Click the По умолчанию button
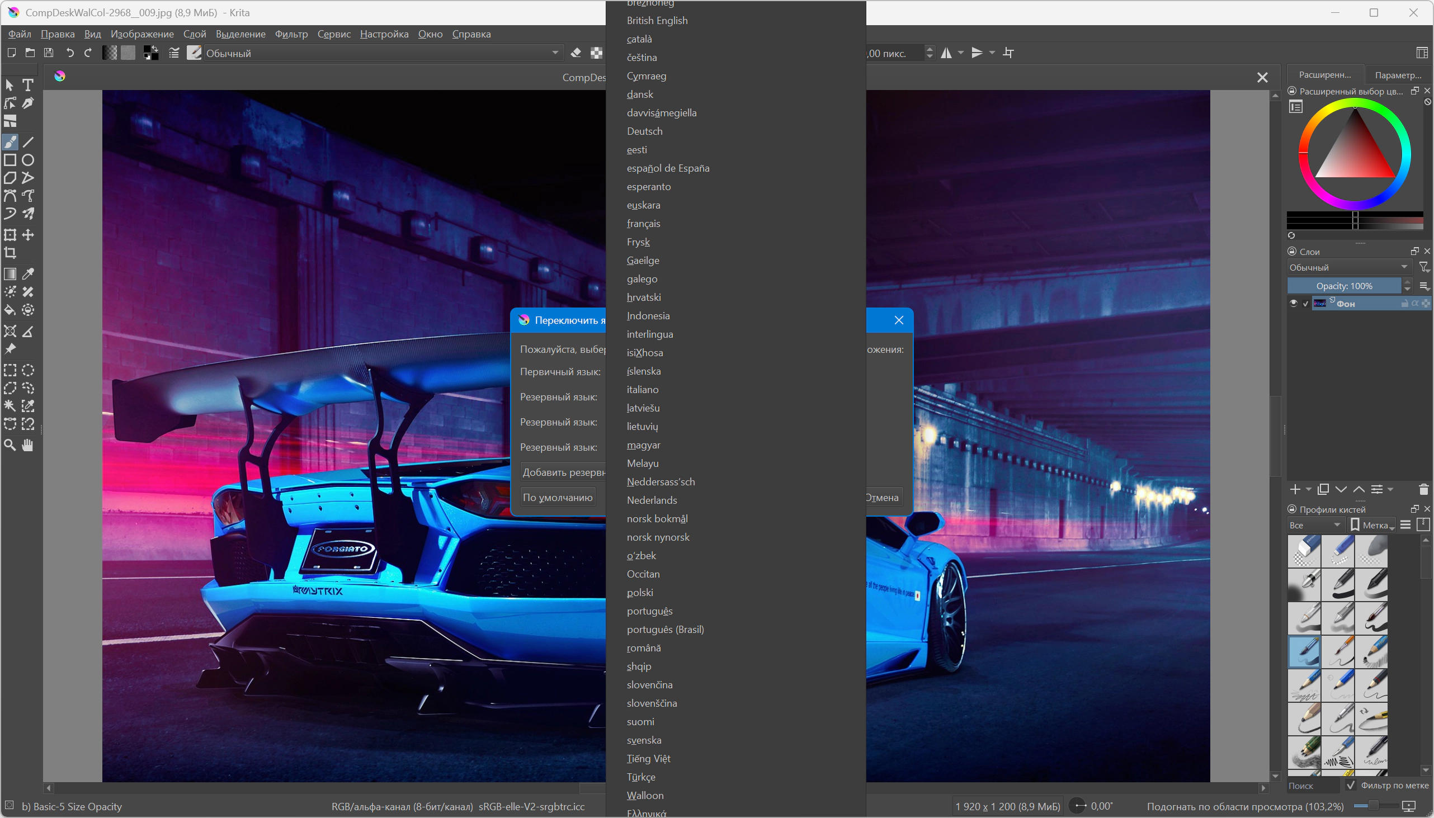This screenshot has height=818, width=1434. coord(558,497)
